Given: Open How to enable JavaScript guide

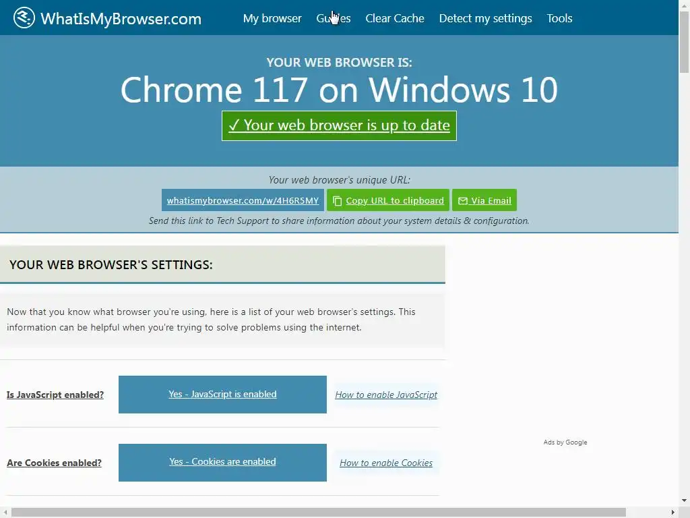Looking at the screenshot, I should (386, 395).
